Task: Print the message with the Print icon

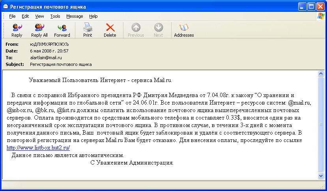Action: [x=88, y=27]
